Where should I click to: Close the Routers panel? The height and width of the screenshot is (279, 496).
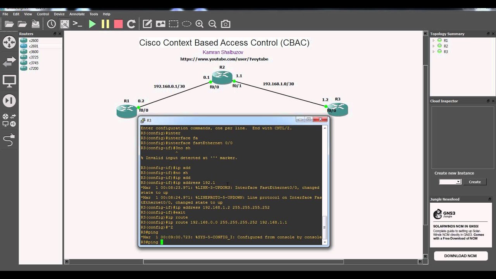click(x=60, y=34)
